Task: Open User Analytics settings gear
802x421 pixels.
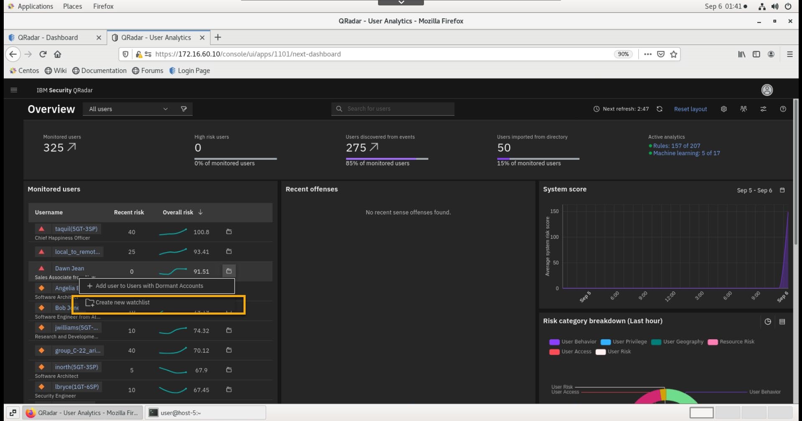Action: pyautogui.click(x=724, y=109)
